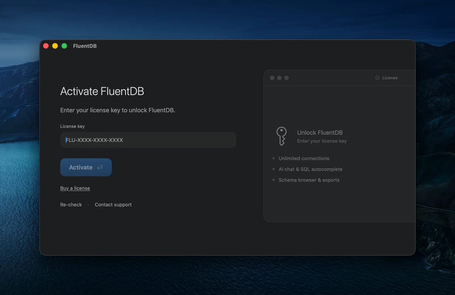The width and height of the screenshot is (455, 295).
Task: Click the 'Unlimited connections' feature item
Action: (304, 158)
